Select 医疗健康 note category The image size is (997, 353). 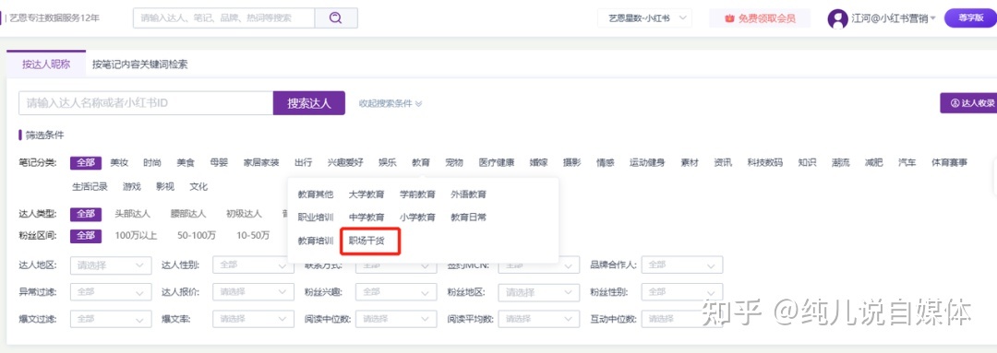tap(497, 162)
